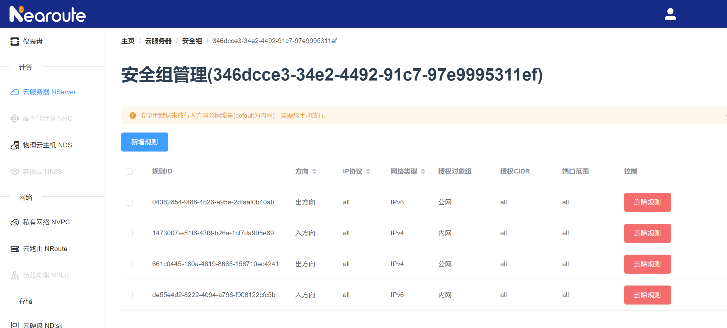Image resolution: width=727 pixels, height=328 pixels.
Task: Toggle the select-all checkbox in table header
Action: tap(129, 171)
